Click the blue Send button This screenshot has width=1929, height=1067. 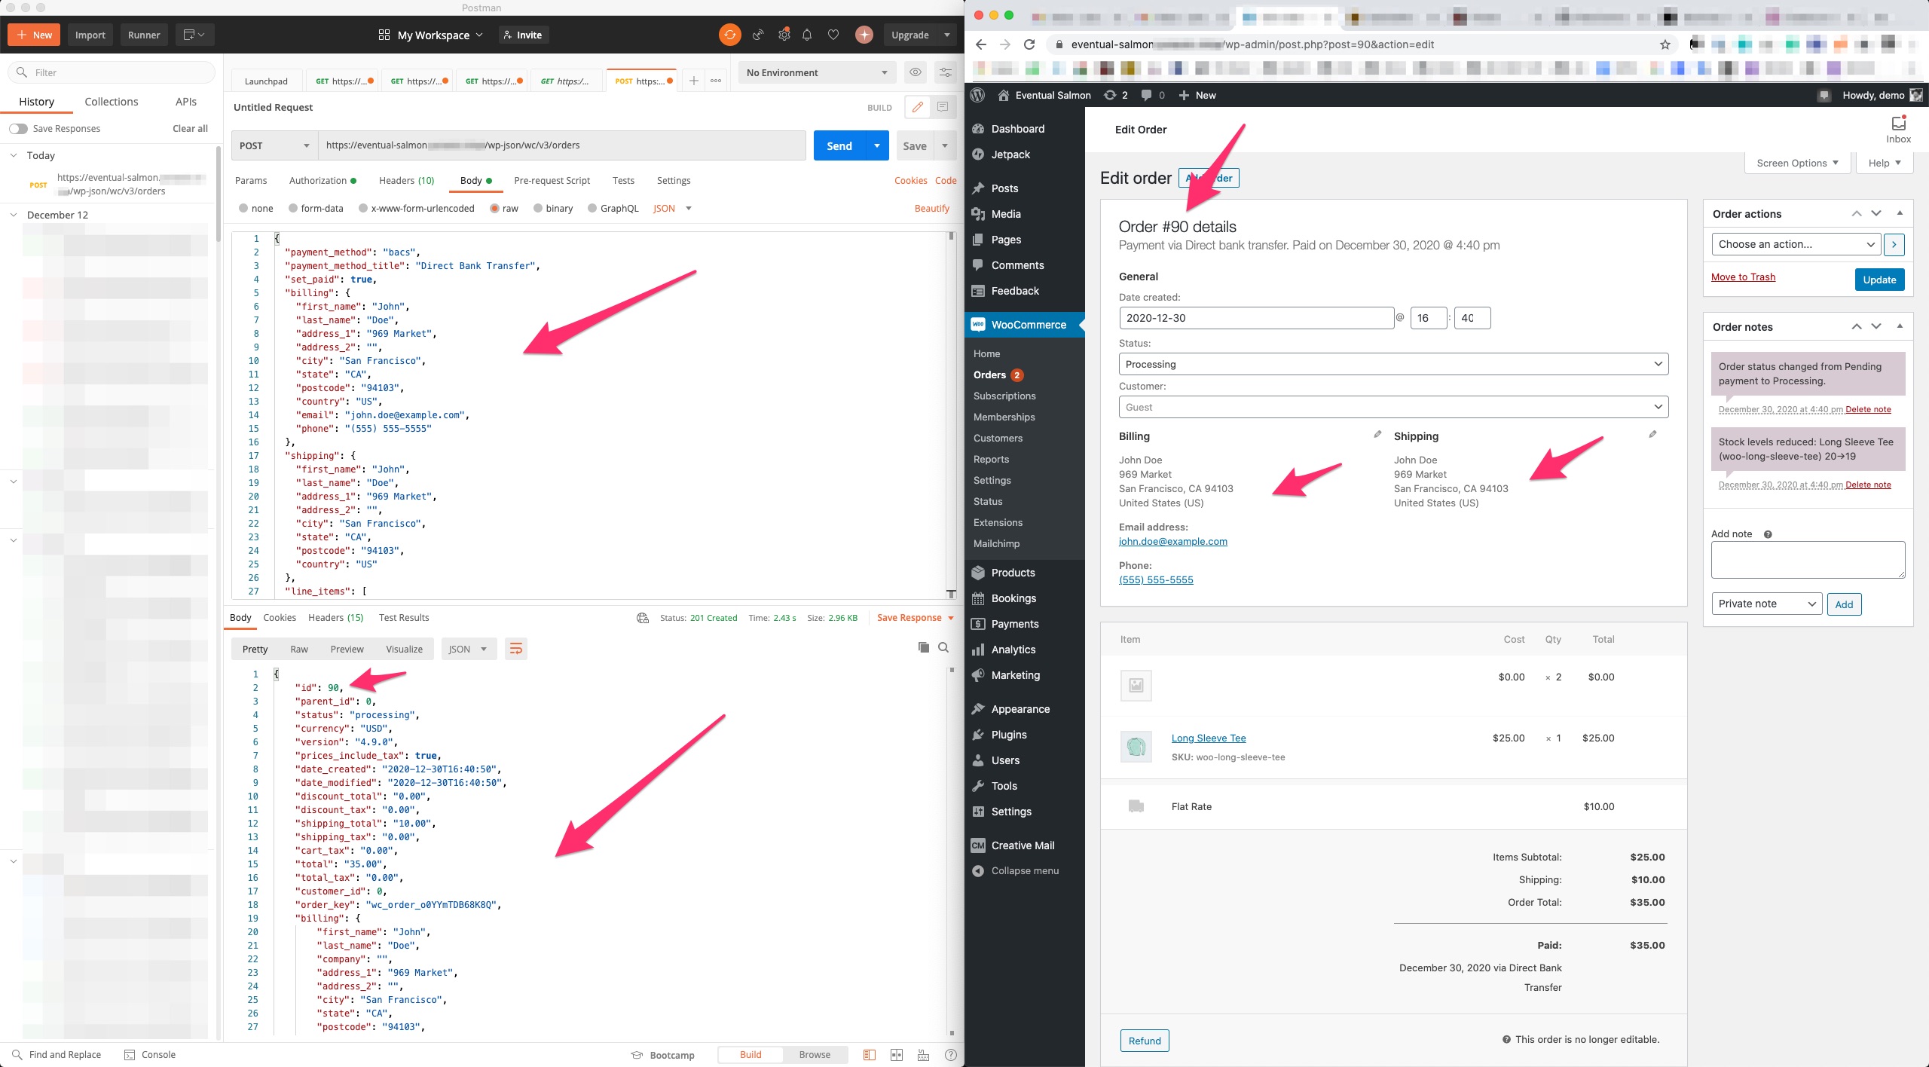(839, 145)
